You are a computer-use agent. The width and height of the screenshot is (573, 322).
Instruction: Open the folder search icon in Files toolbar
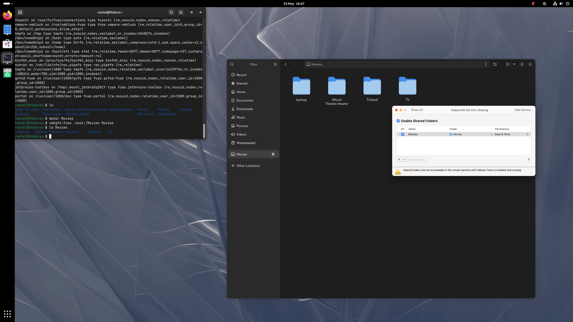click(x=495, y=64)
